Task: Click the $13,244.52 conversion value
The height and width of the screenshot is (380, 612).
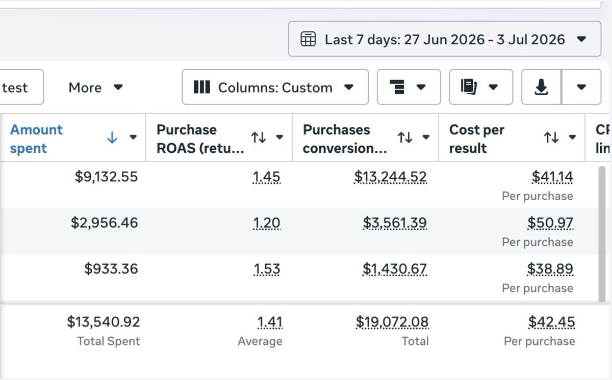Action: (391, 177)
